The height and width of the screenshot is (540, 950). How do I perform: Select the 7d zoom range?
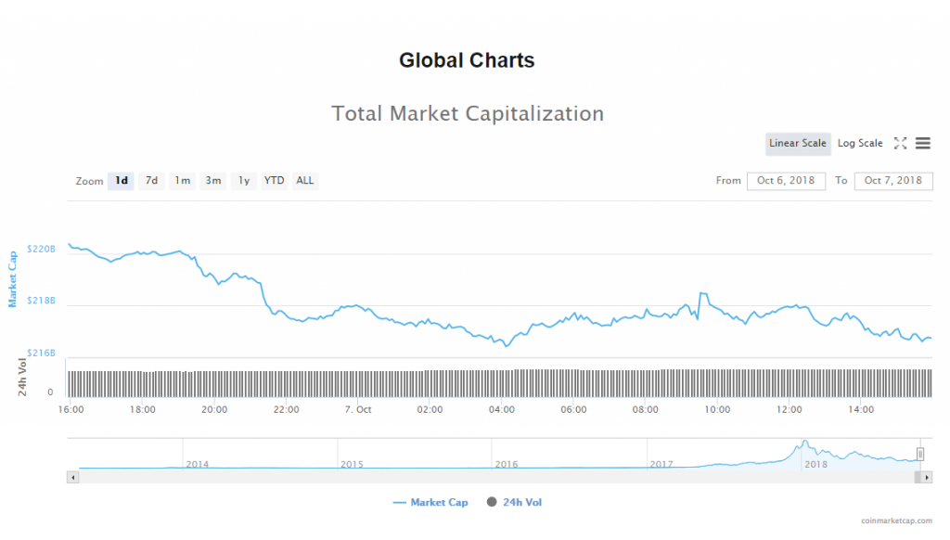click(x=151, y=181)
